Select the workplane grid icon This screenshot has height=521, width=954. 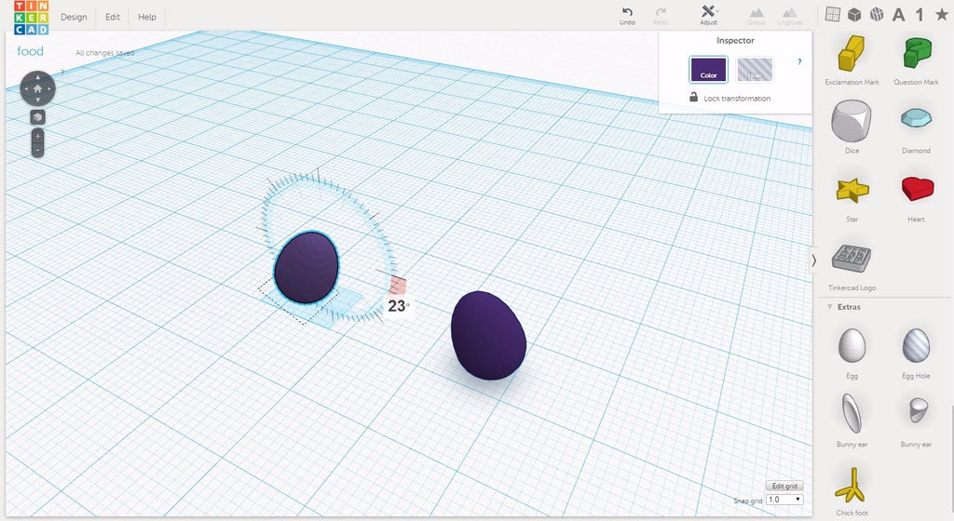pos(832,14)
